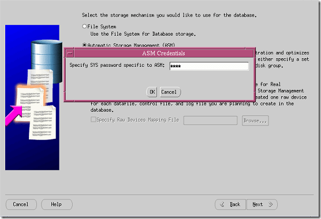
Task: Open ASM Credentials window menu button
Action: (70, 54)
